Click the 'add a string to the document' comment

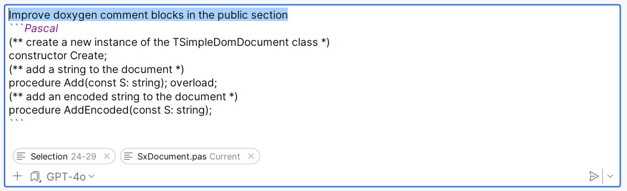[96, 69]
